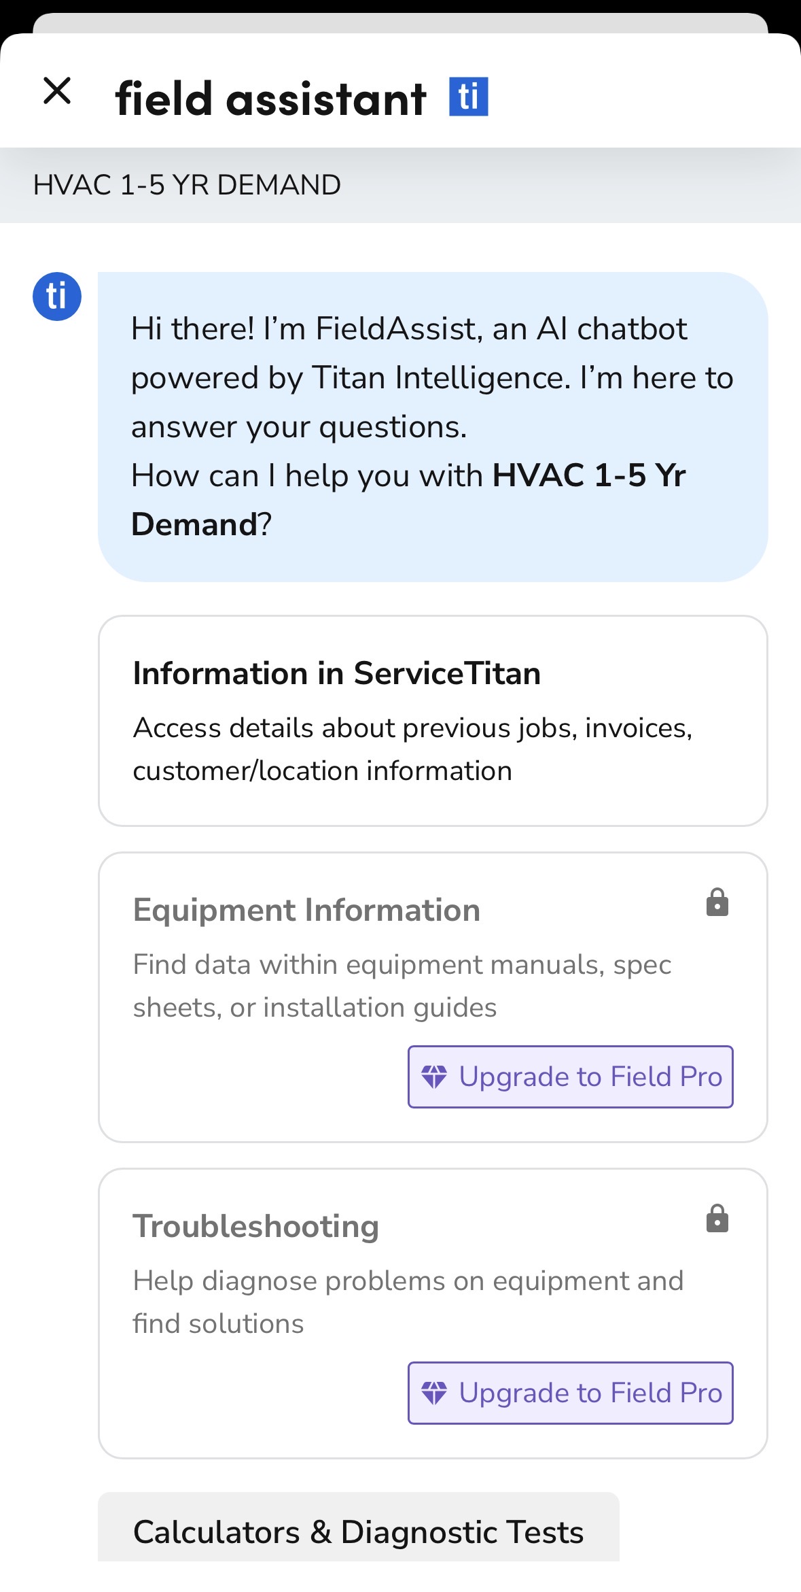Tap the diamond icon in Troubleshooting's upgrade button
The image size is (801, 1592).
[x=434, y=1393]
